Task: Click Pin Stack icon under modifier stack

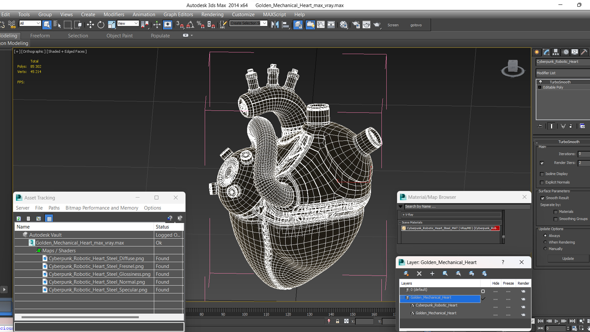Action: pos(540,126)
